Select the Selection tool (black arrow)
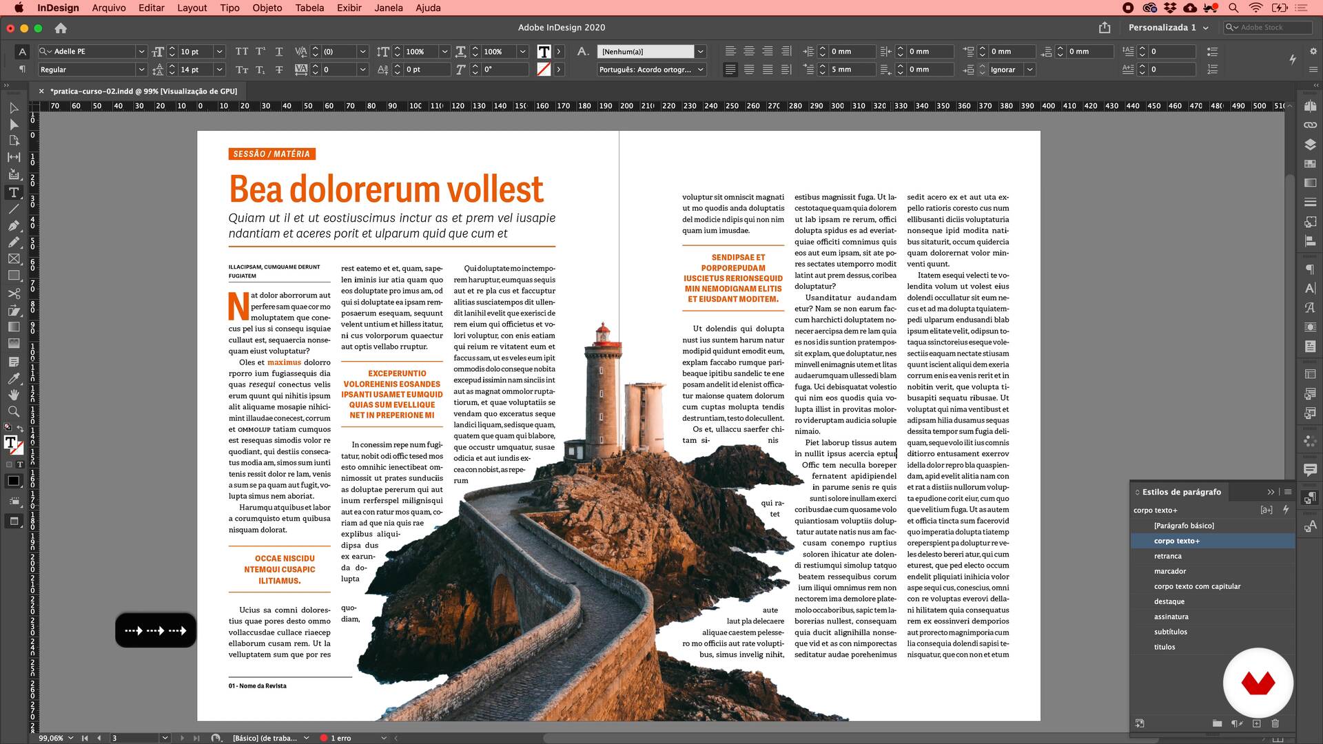The image size is (1323, 744). pyautogui.click(x=14, y=107)
